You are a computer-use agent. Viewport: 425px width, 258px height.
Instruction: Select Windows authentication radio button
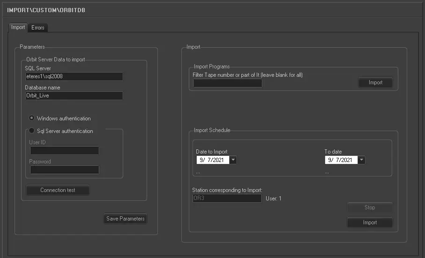point(32,118)
